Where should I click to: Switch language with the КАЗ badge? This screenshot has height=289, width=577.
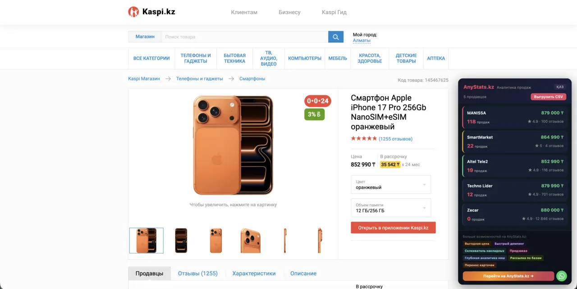[x=560, y=87]
